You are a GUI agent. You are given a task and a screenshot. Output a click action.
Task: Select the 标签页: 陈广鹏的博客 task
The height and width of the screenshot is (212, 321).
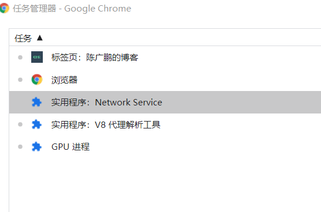(x=165, y=57)
